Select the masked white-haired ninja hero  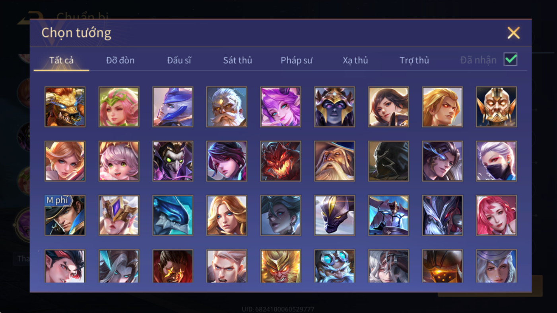coord(496,161)
